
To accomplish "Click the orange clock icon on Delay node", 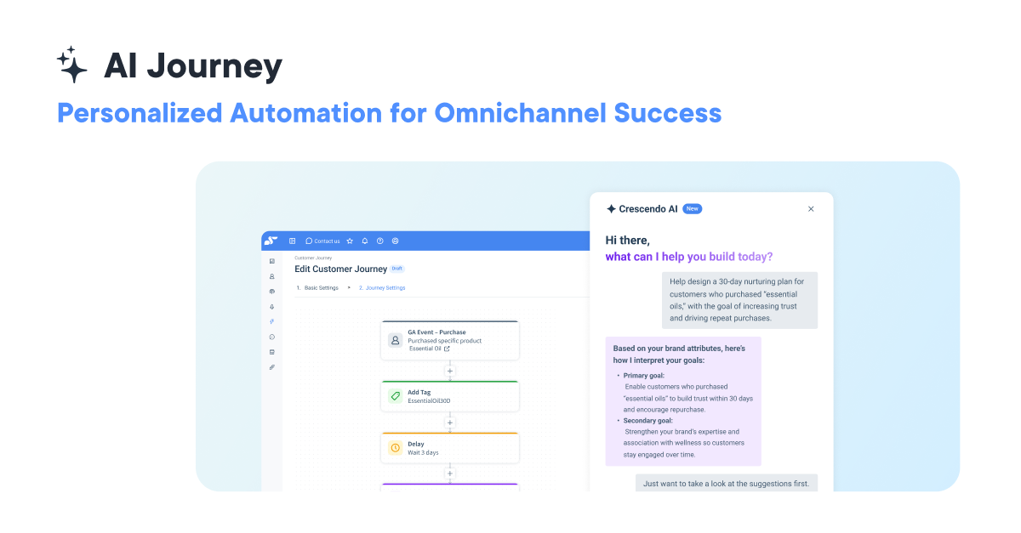I will (x=395, y=448).
